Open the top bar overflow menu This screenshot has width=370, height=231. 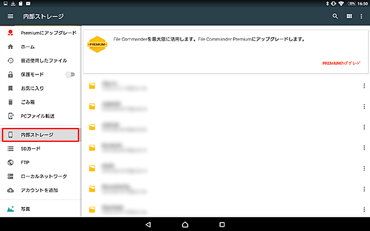tap(361, 17)
